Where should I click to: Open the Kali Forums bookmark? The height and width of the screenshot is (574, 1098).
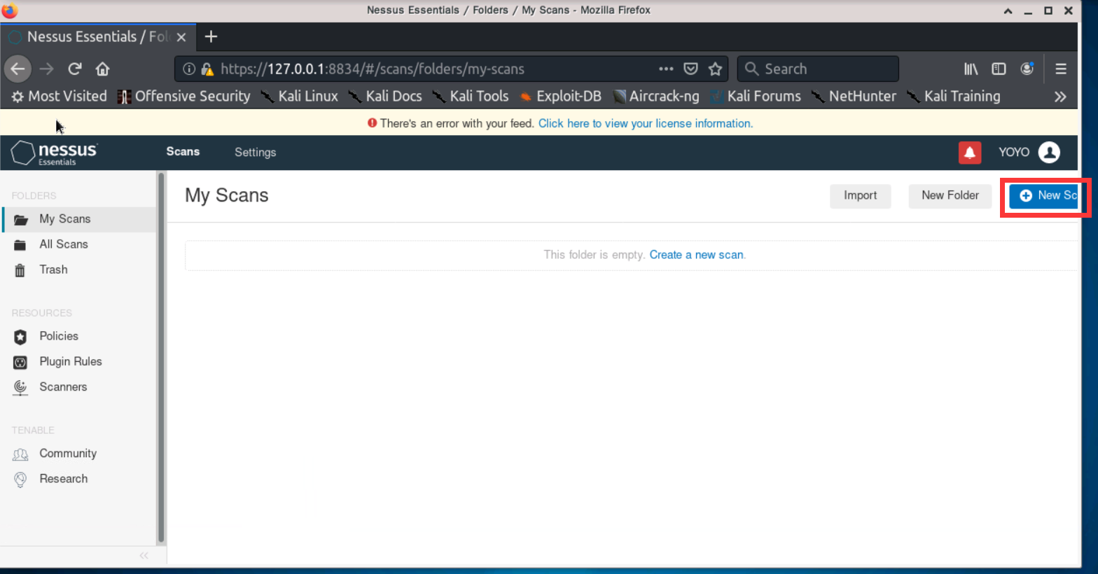756,97
